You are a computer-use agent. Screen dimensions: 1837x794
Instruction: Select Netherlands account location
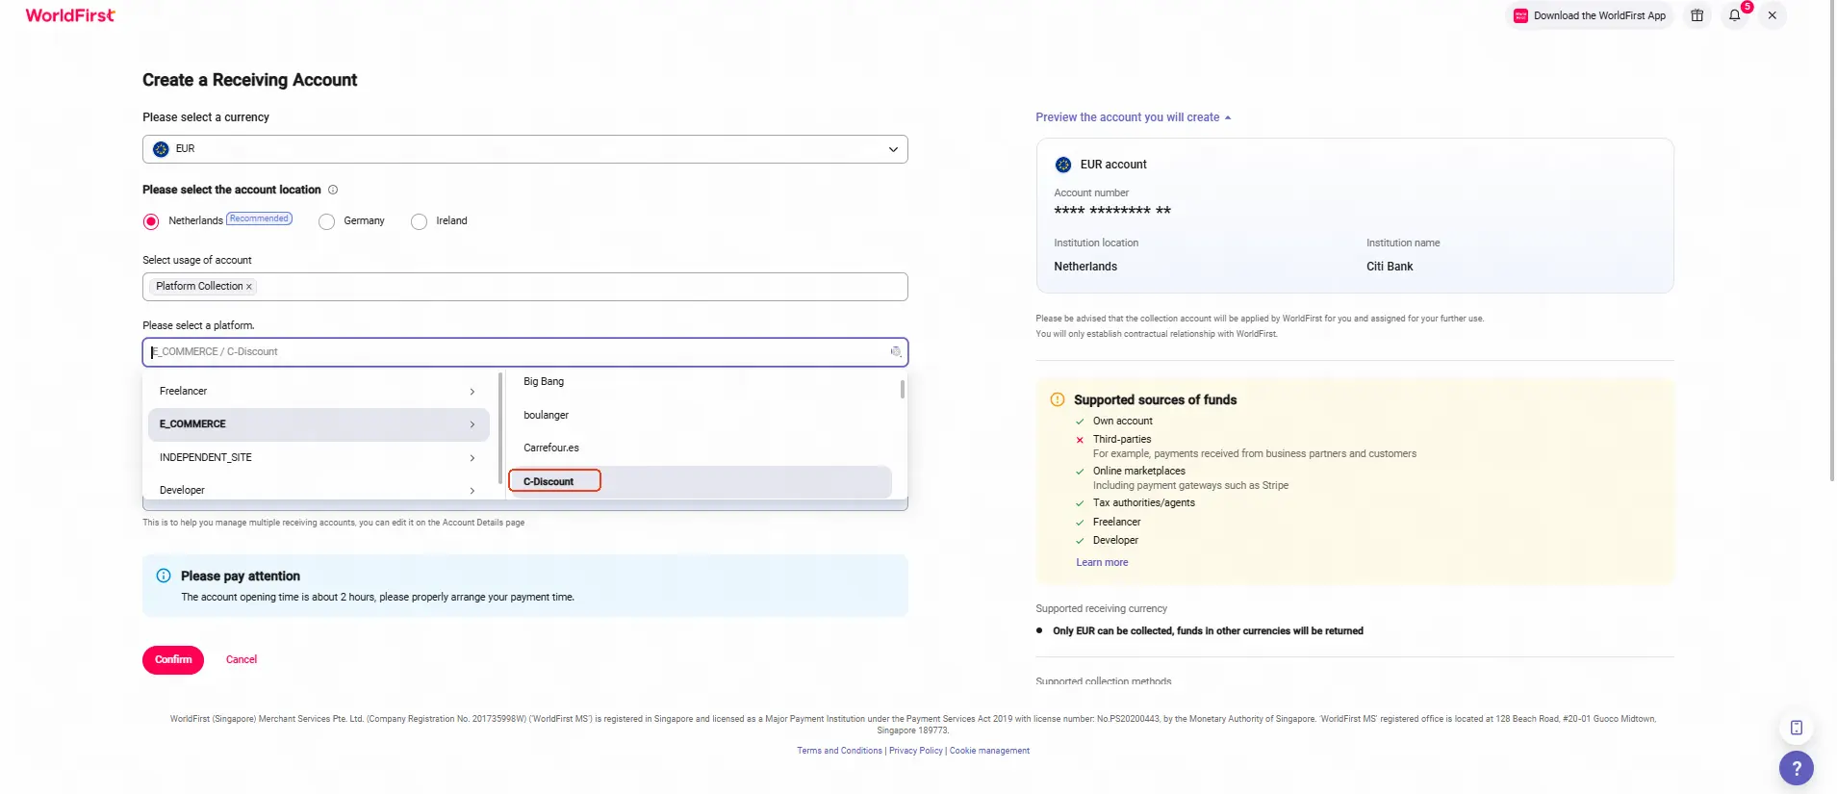point(151,221)
